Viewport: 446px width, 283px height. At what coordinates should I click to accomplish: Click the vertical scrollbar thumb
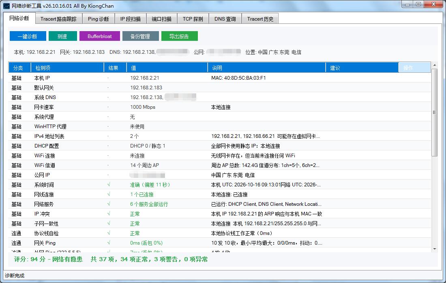click(434, 112)
